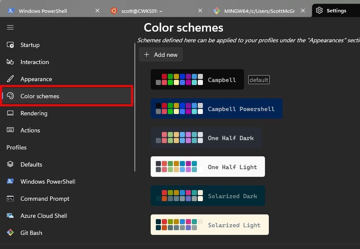Image resolution: width=360 pixels, height=249 pixels.
Task: Click the Color schemes page heading
Action: 184,28
